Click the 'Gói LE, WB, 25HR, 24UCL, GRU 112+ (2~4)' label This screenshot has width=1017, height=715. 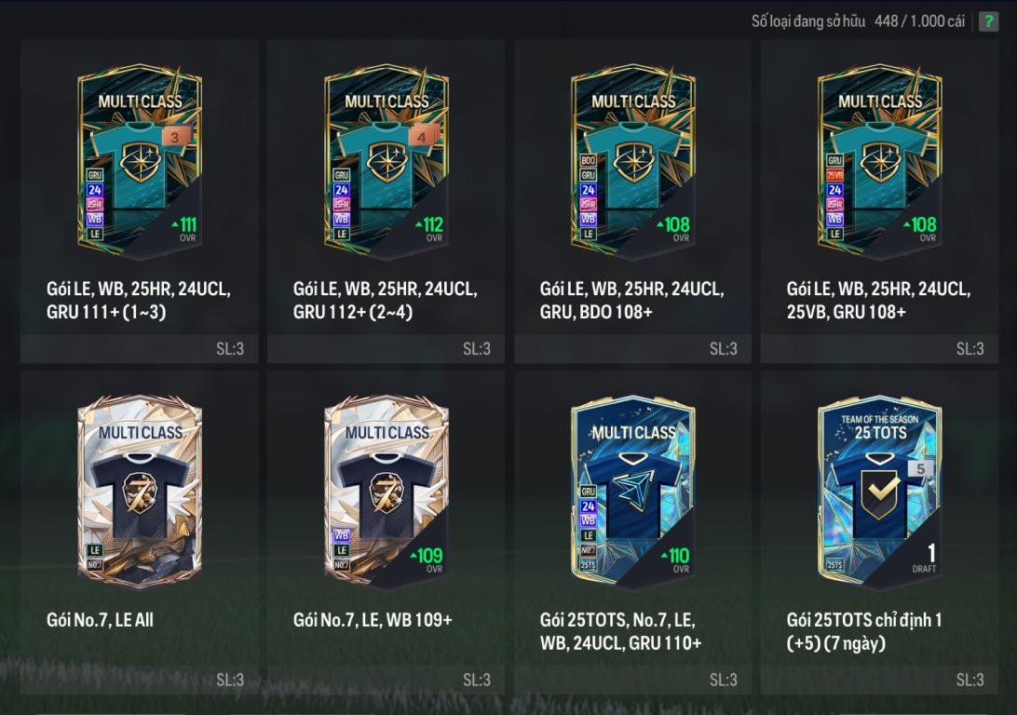click(x=386, y=300)
